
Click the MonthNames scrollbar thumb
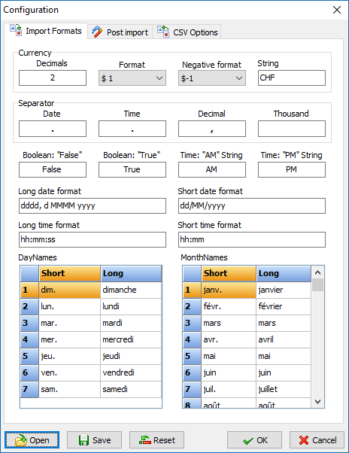click(318, 285)
